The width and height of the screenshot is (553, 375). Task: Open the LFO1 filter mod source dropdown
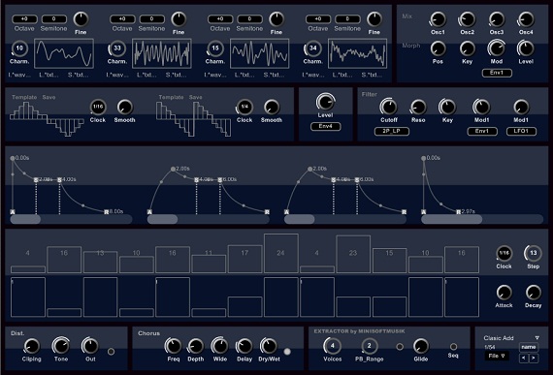[x=521, y=132]
